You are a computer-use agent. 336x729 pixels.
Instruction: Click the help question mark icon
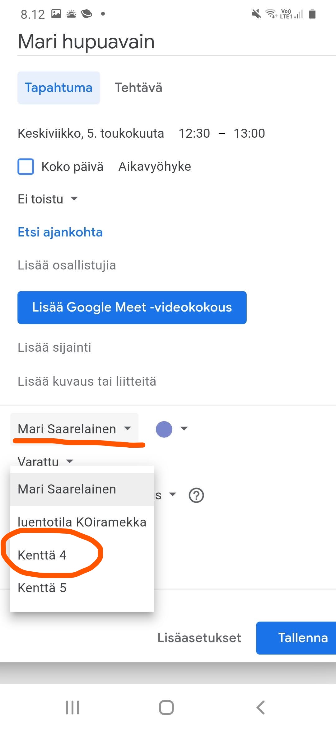[196, 495]
